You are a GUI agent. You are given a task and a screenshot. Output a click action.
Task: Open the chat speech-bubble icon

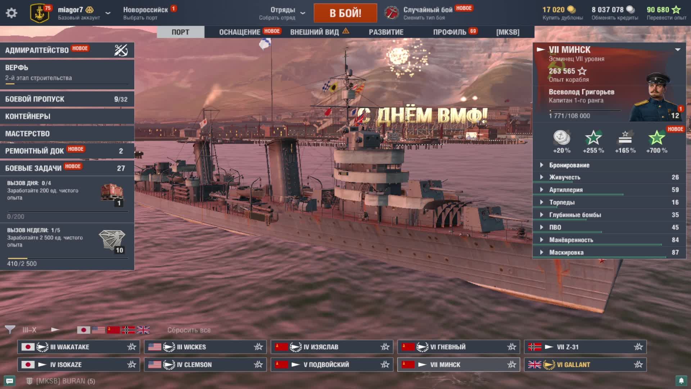10,381
